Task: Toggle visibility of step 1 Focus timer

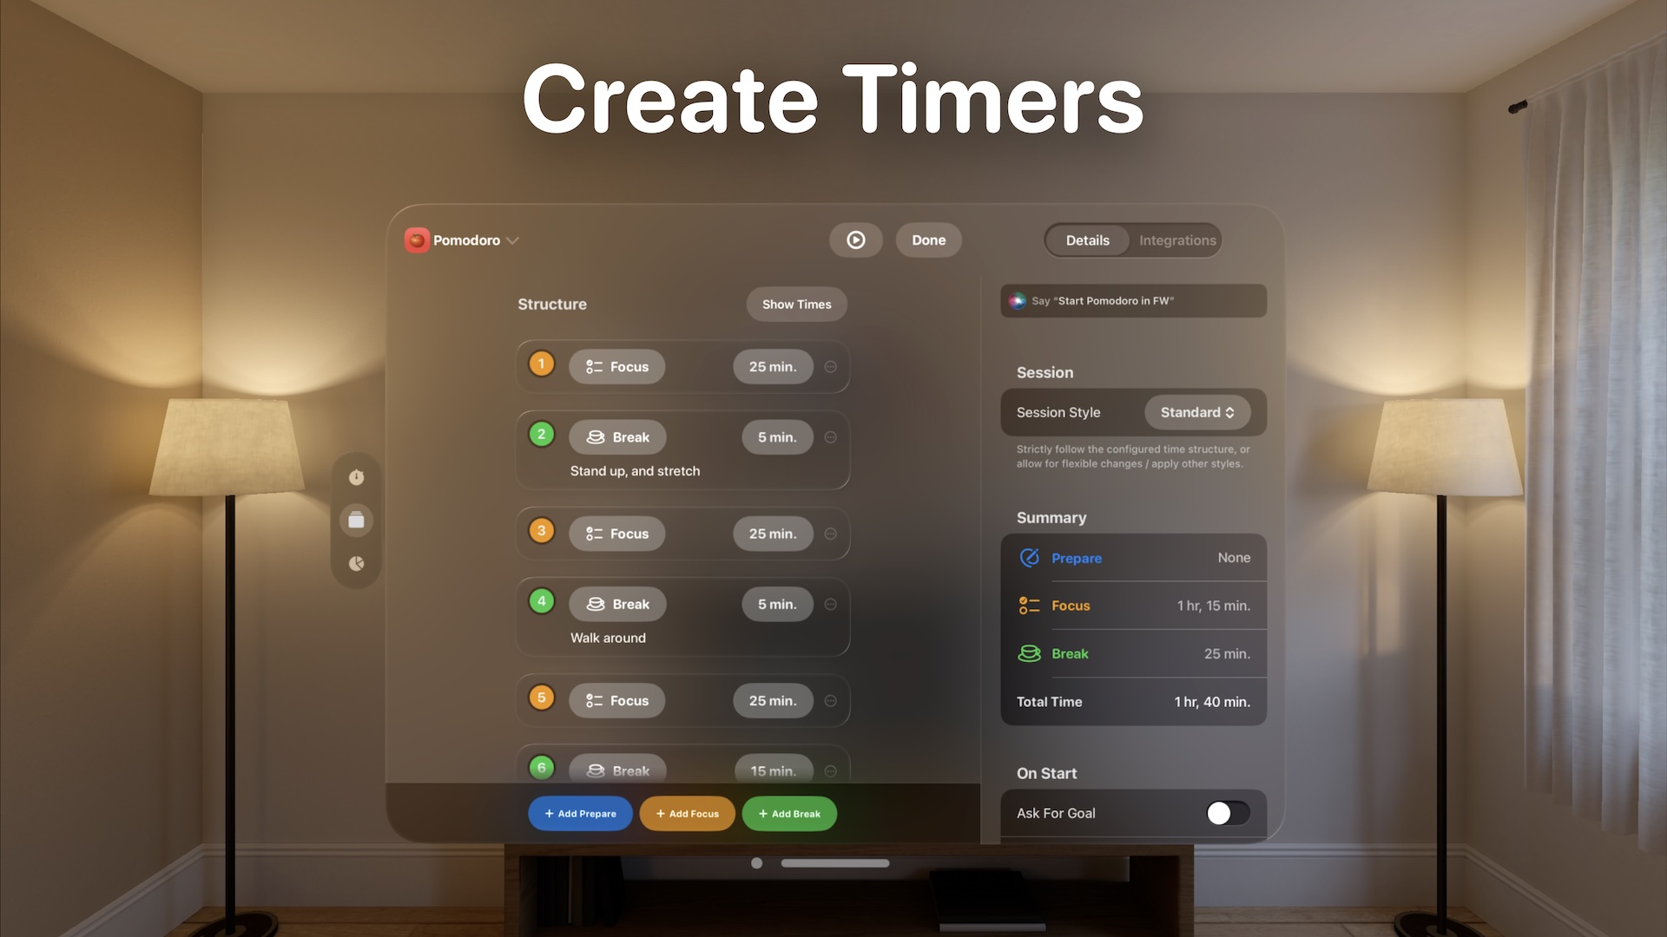Action: (829, 365)
